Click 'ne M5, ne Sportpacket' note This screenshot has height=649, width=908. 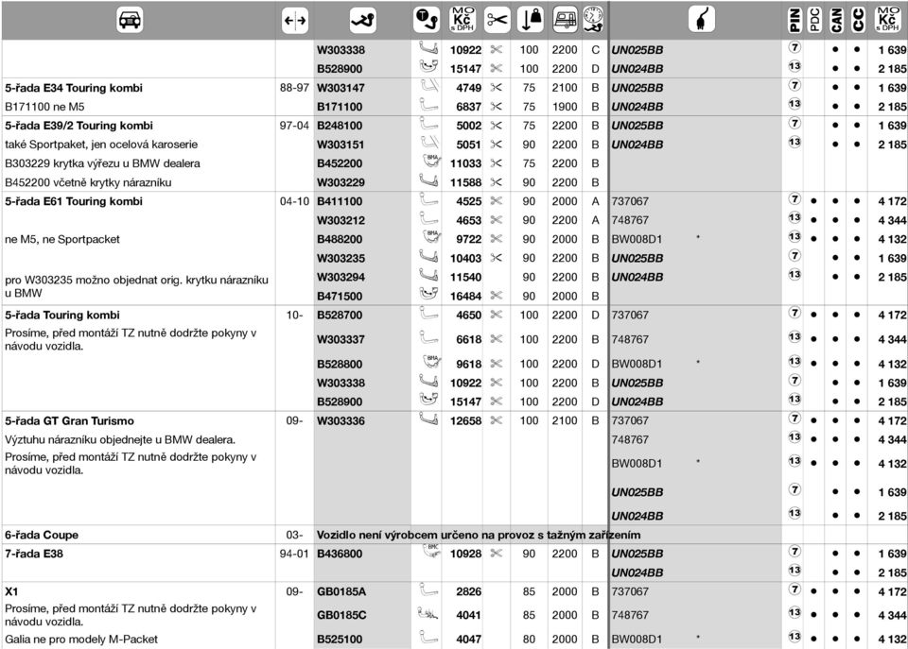[x=62, y=239]
